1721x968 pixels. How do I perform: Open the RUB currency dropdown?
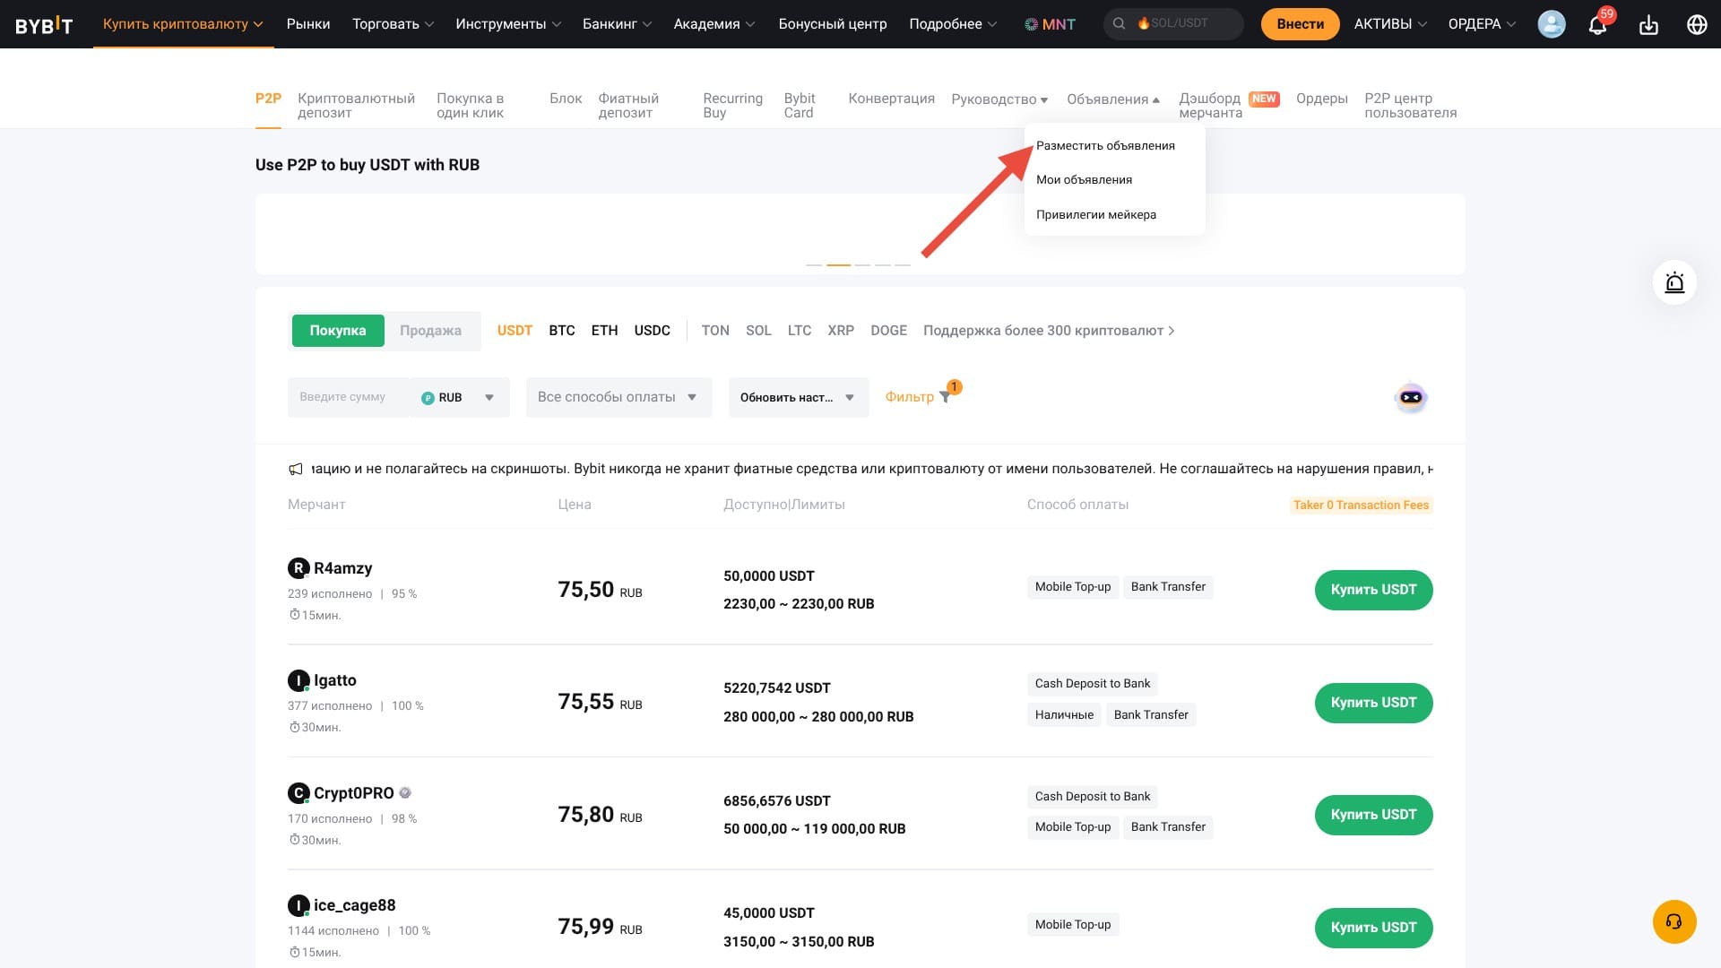tap(459, 397)
